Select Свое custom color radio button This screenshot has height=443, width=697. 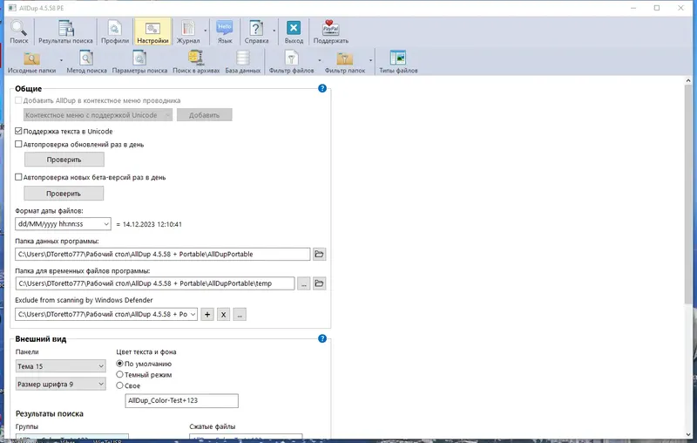point(119,385)
